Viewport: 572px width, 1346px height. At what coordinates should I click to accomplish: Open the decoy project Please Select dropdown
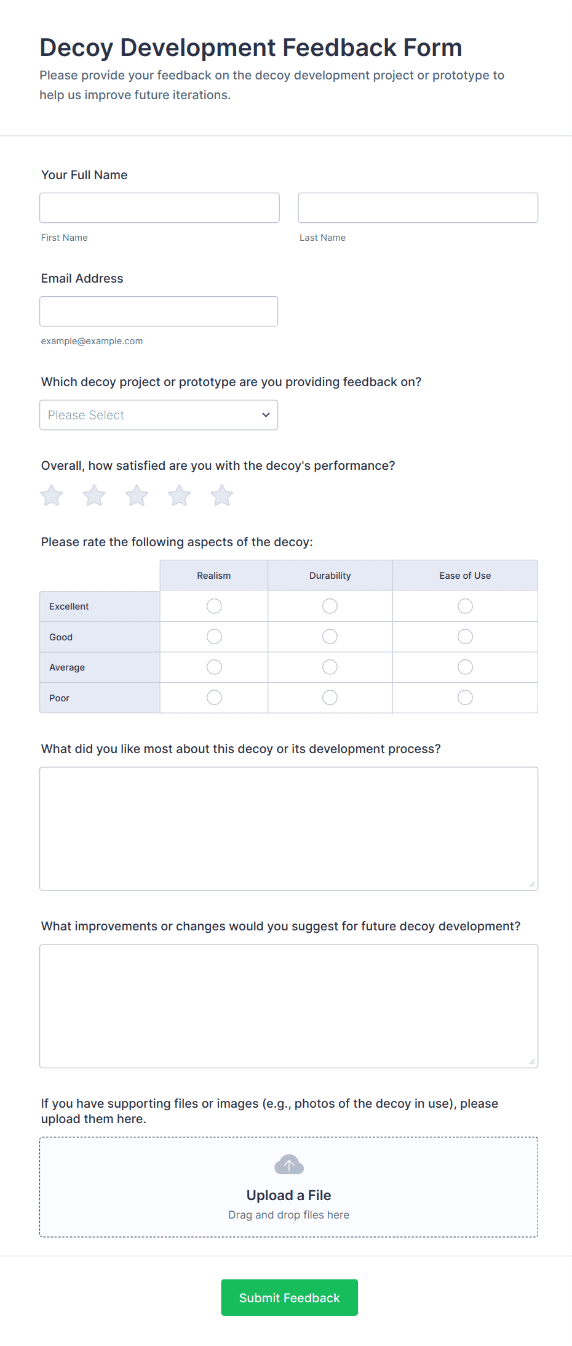tap(159, 415)
